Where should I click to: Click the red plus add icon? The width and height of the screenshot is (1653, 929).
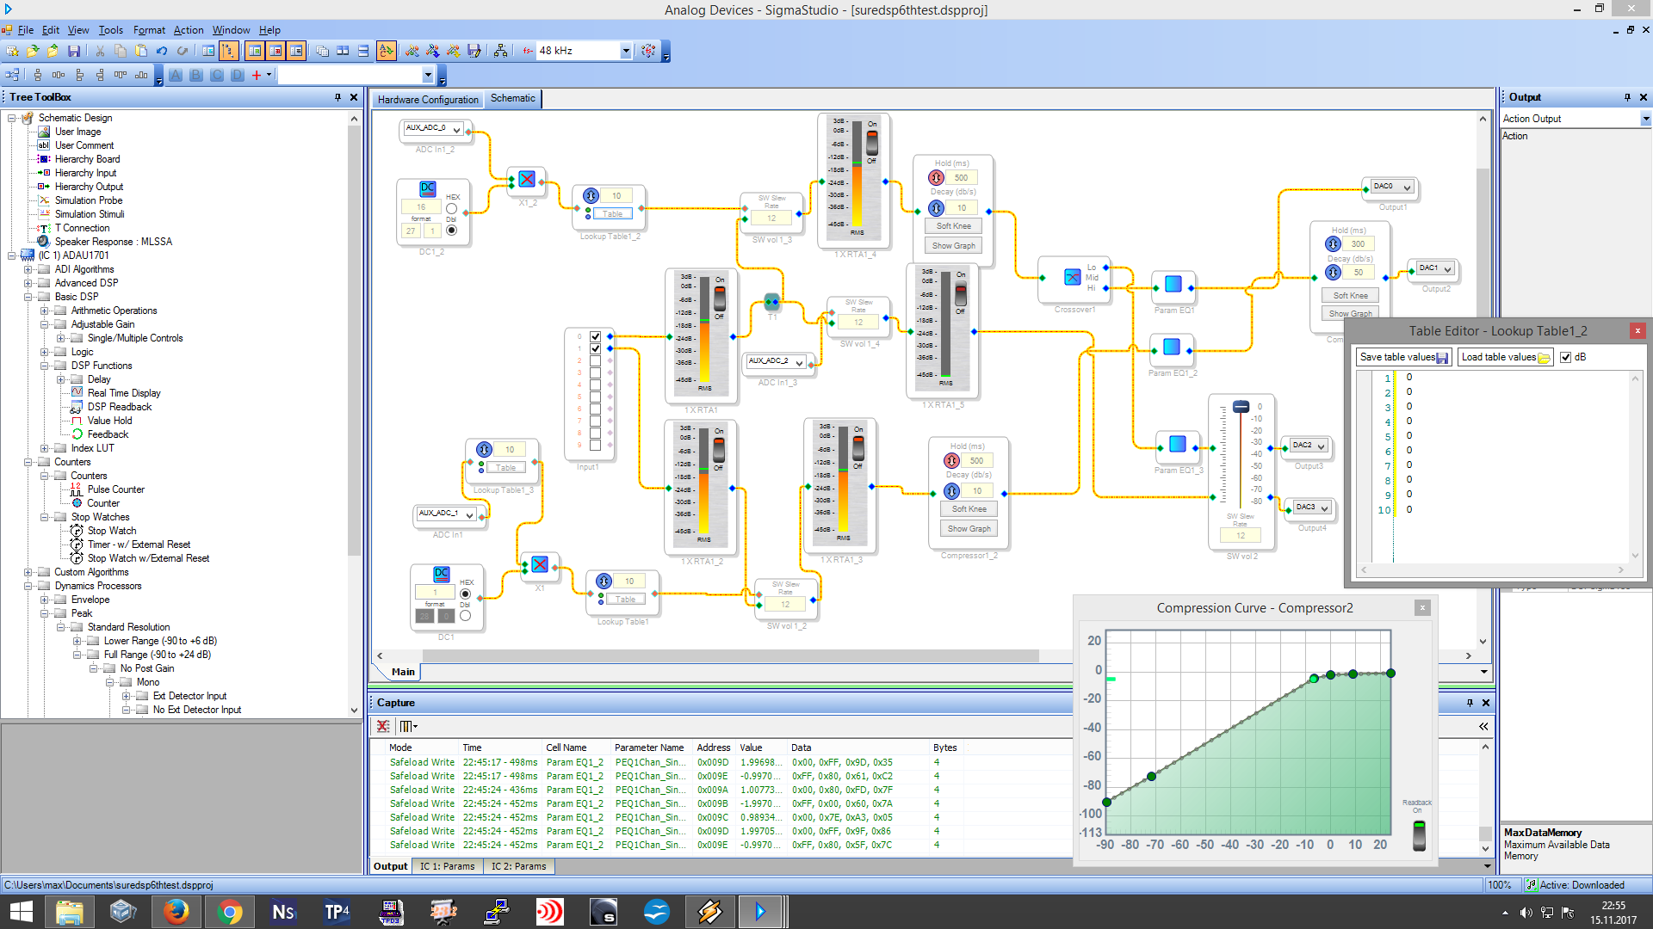(x=257, y=76)
